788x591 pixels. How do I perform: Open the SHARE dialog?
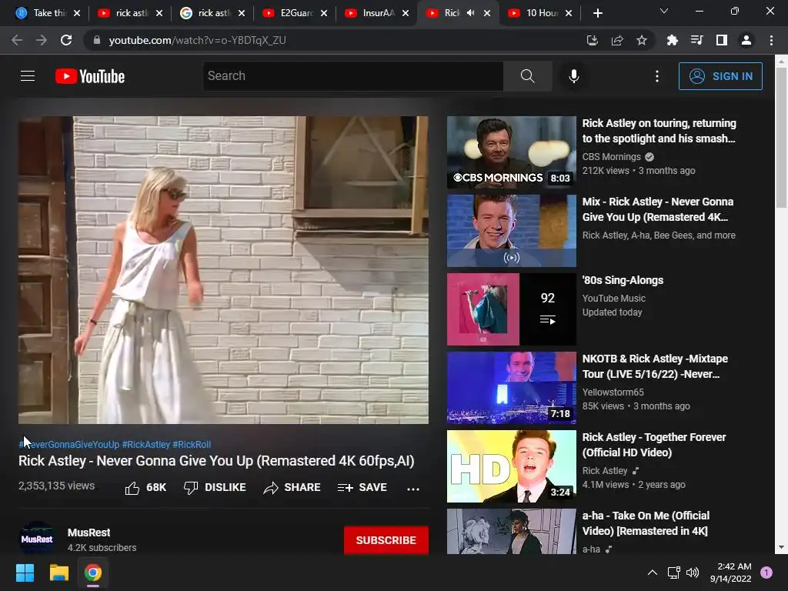point(292,487)
